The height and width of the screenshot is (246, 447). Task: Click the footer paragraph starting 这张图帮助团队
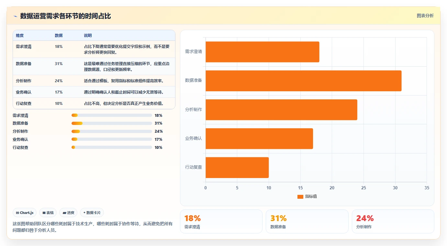[93, 227]
